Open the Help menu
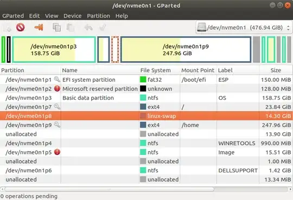Viewport: 293px width, 200px height. (122, 16)
